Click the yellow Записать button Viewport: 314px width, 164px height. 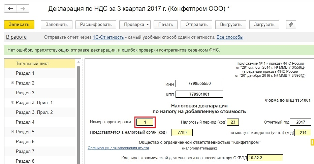19,25
